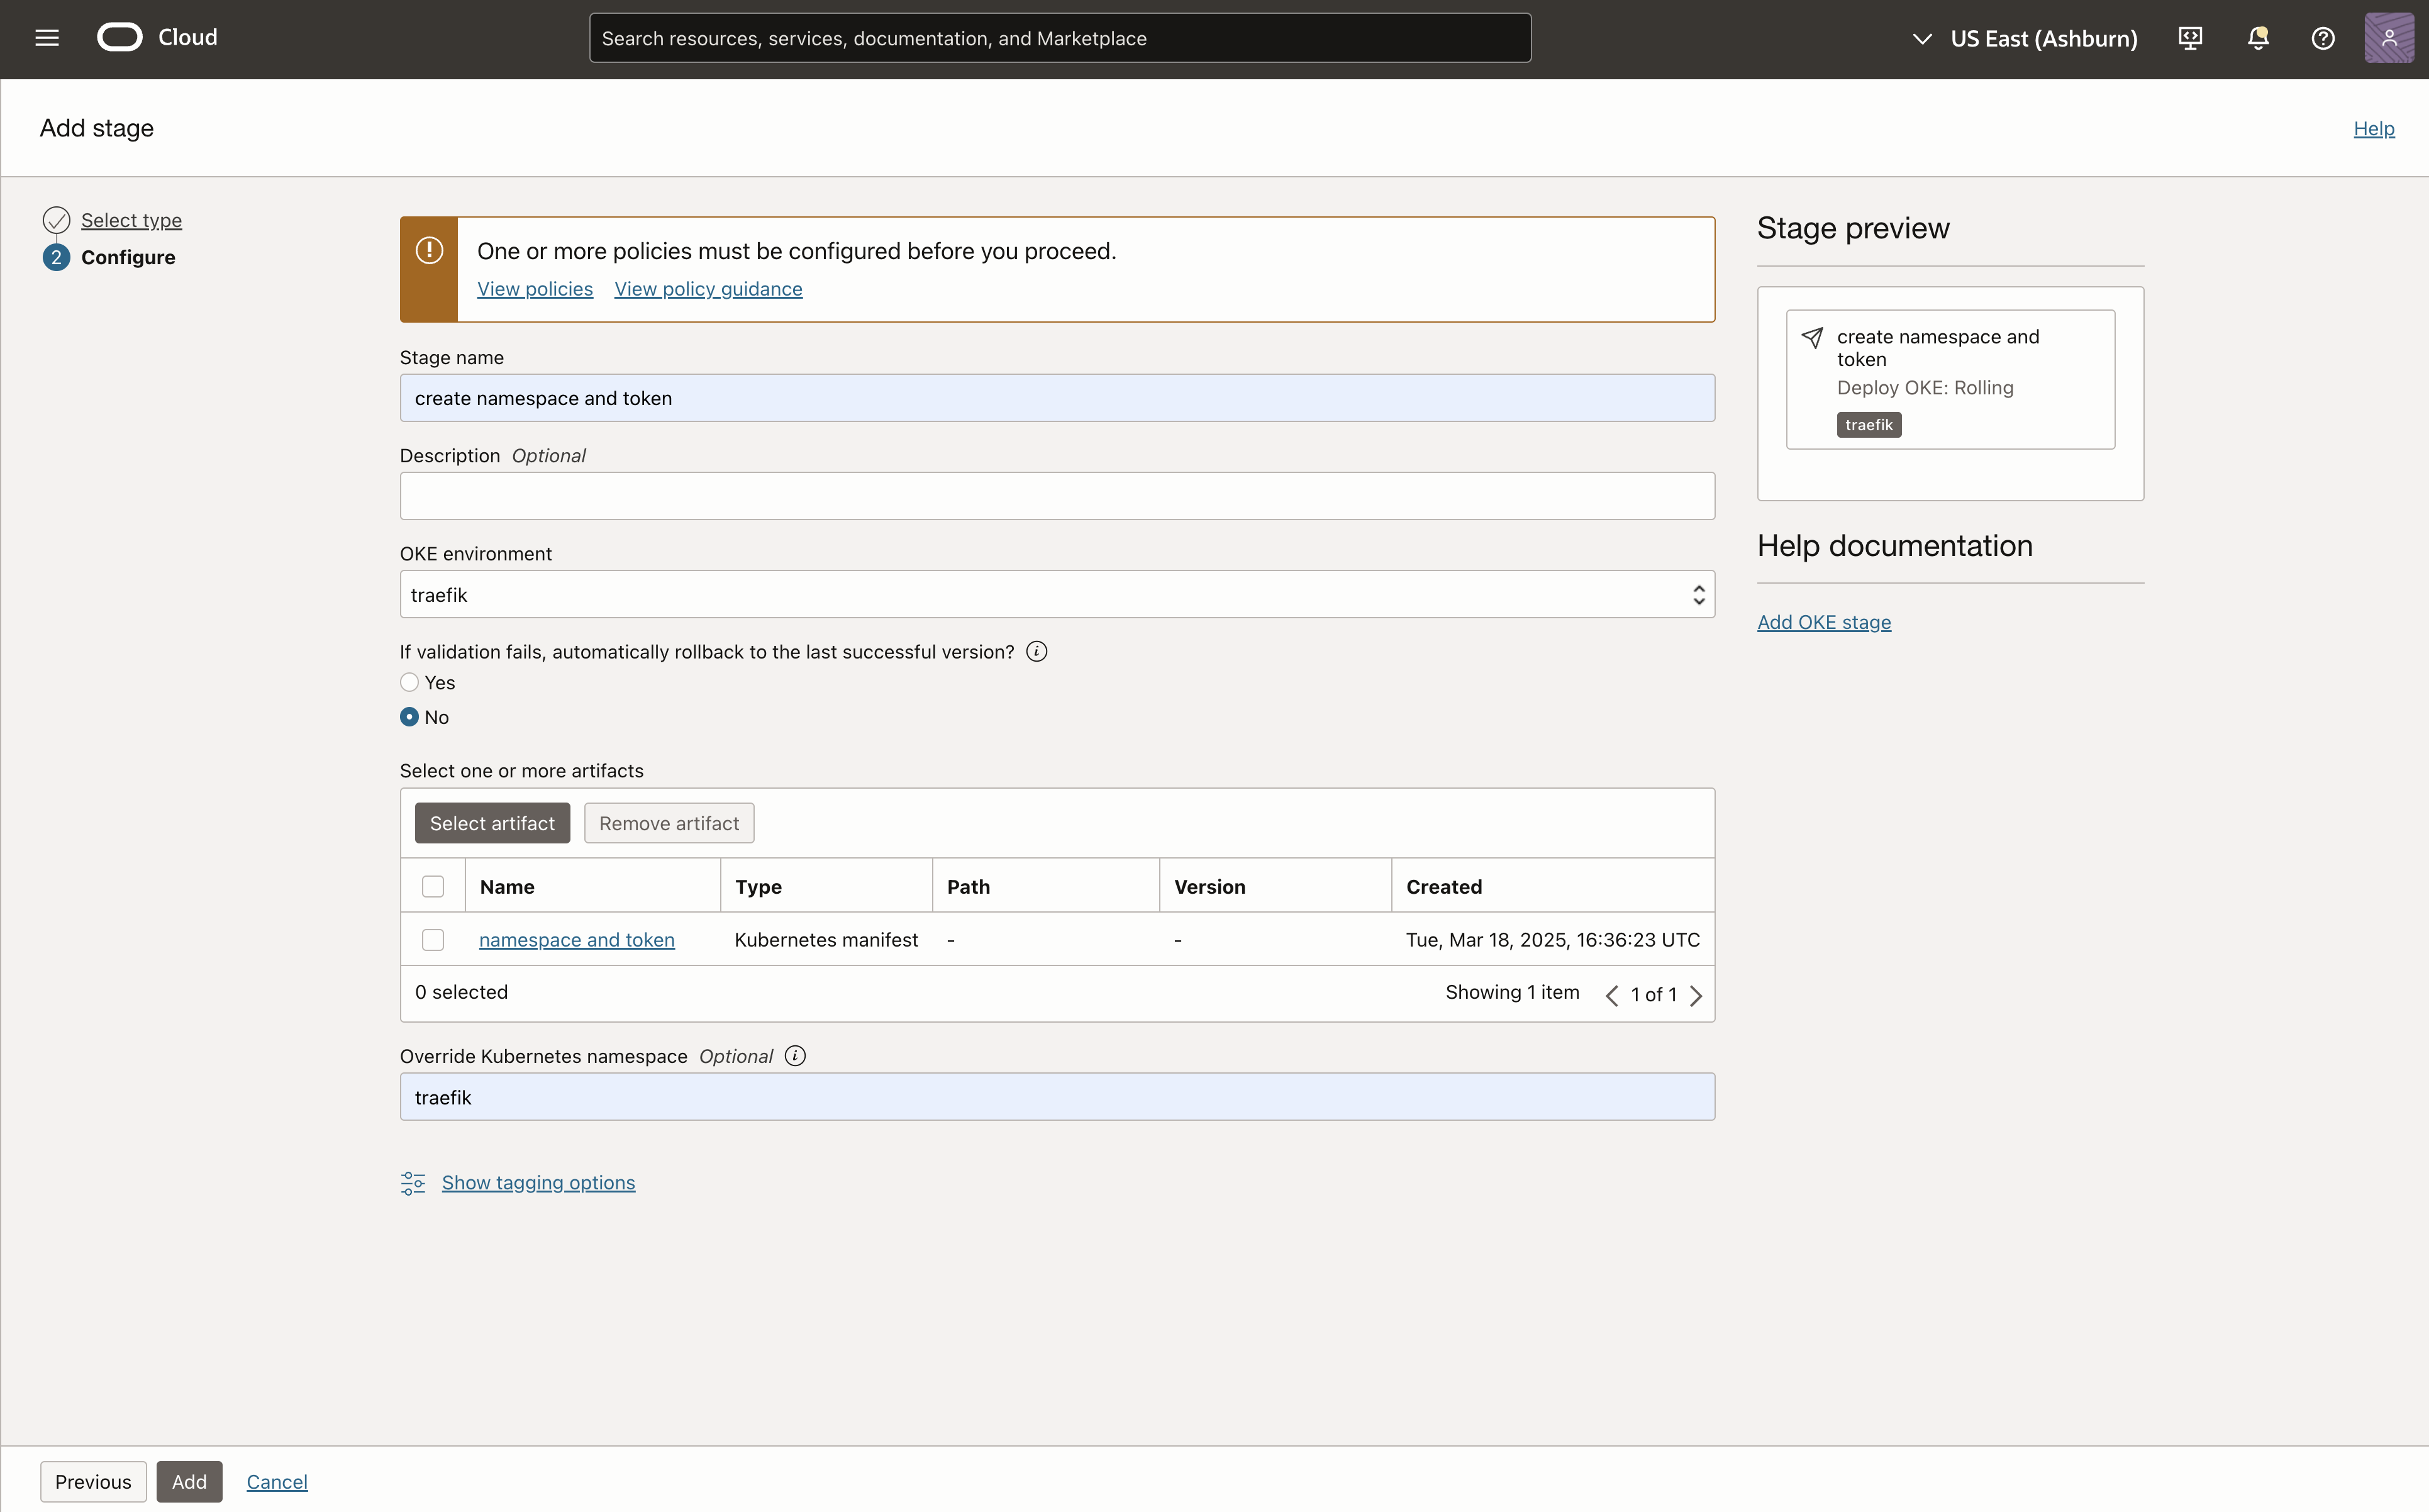This screenshot has width=2429, height=1512.
Task: Open the notifications bell
Action: click(2257, 38)
